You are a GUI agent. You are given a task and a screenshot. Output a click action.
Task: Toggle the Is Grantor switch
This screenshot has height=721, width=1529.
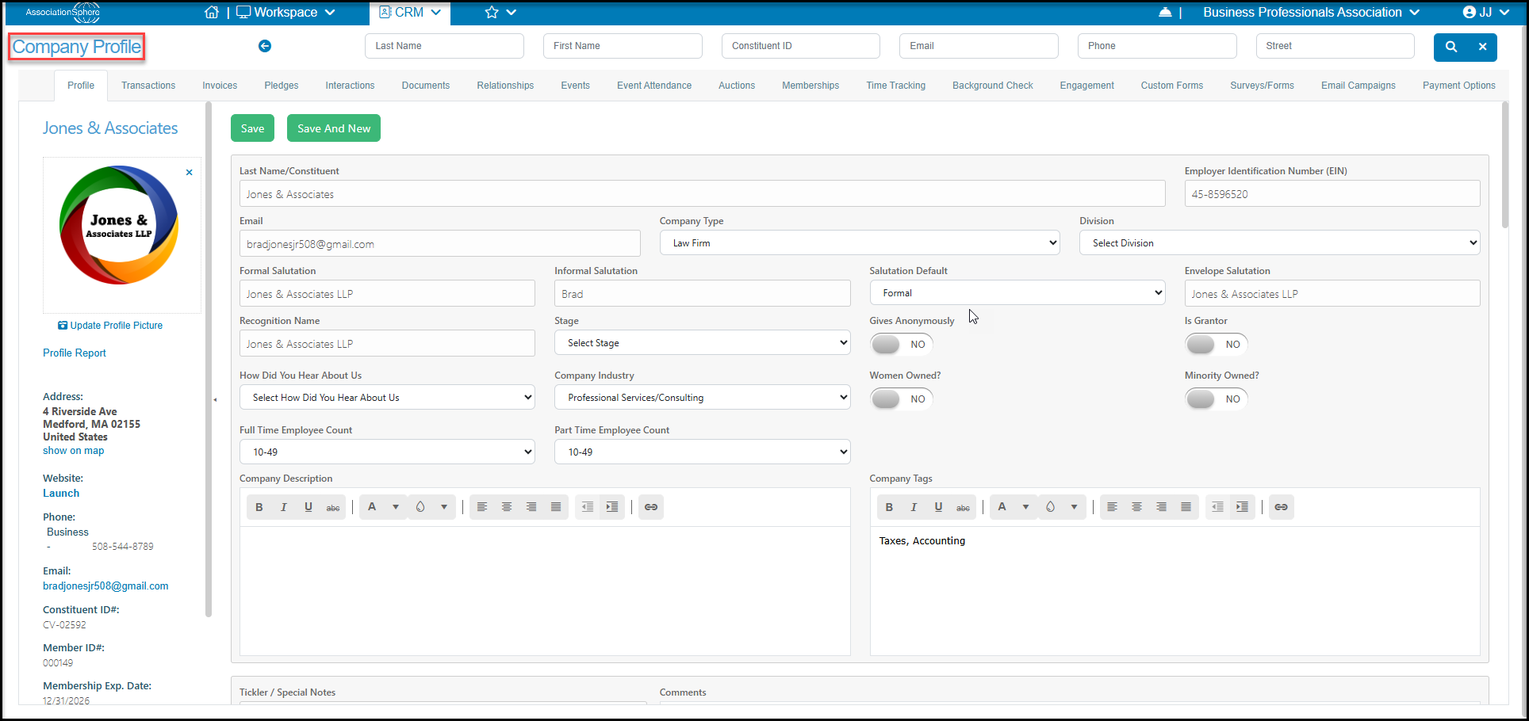(1217, 345)
